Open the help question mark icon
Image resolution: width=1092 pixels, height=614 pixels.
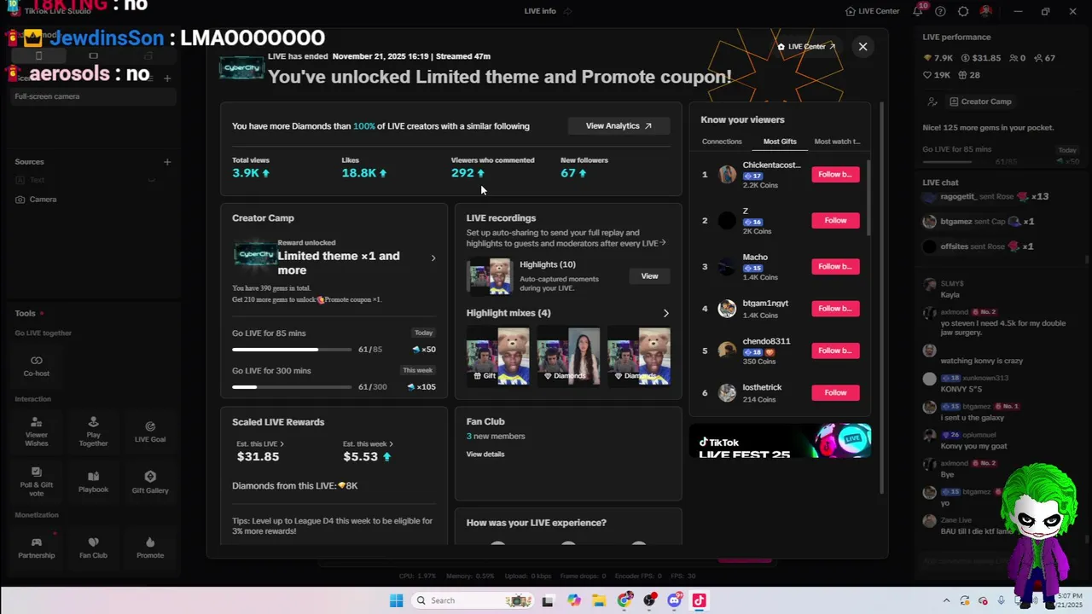940,11
